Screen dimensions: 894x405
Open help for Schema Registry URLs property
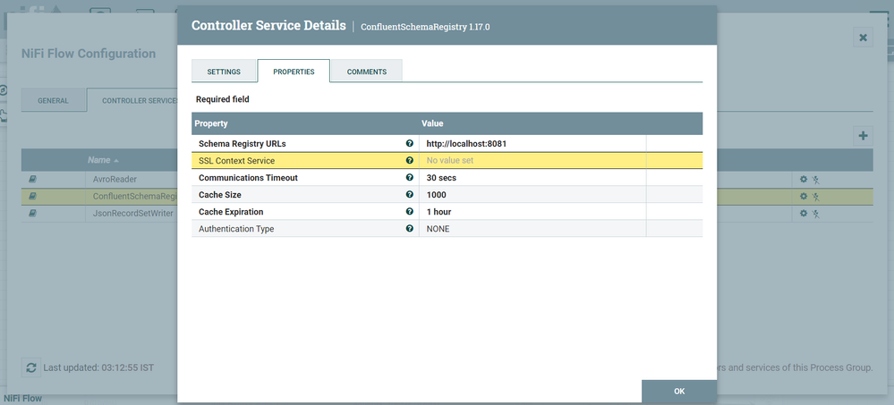[409, 144]
